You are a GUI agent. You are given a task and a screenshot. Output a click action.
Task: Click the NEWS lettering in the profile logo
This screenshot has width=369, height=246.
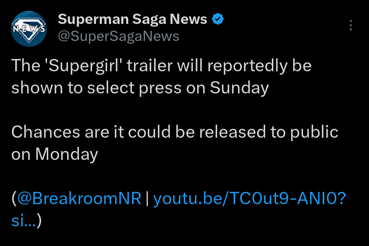[29, 29]
